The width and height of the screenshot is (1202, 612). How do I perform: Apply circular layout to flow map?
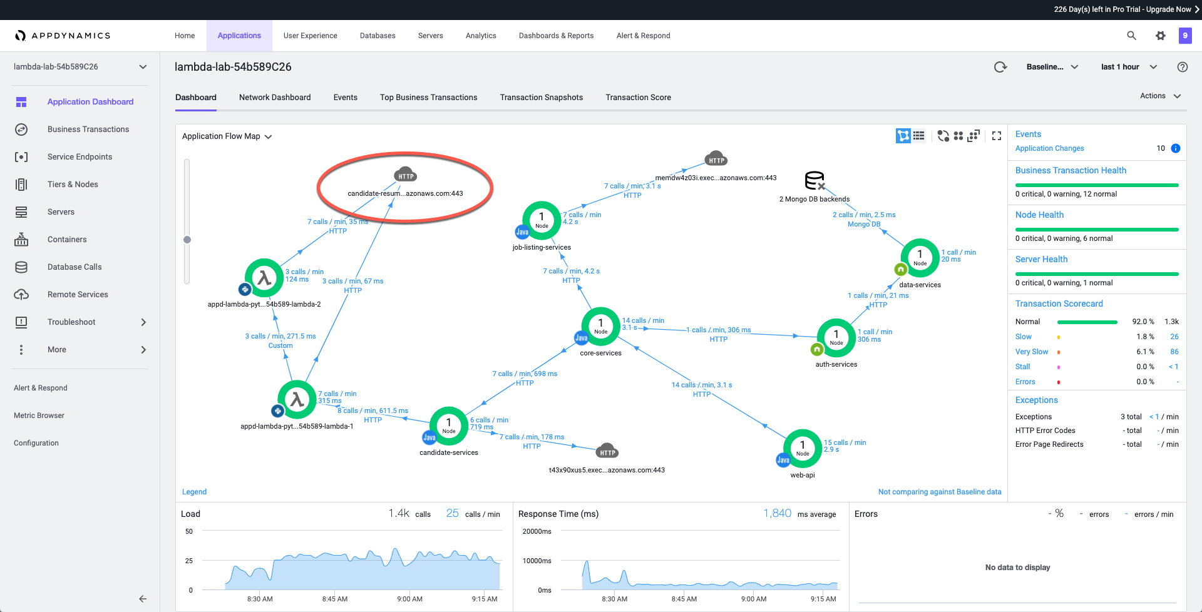click(x=943, y=136)
